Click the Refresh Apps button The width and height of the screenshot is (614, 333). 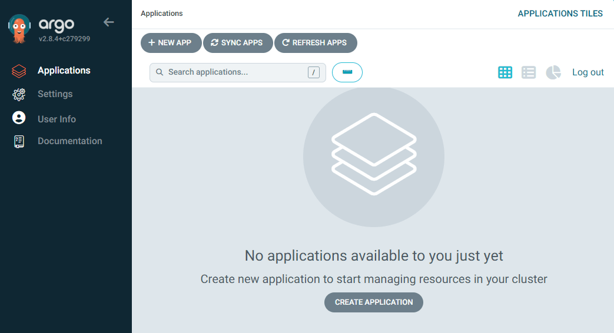(x=316, y=42)
